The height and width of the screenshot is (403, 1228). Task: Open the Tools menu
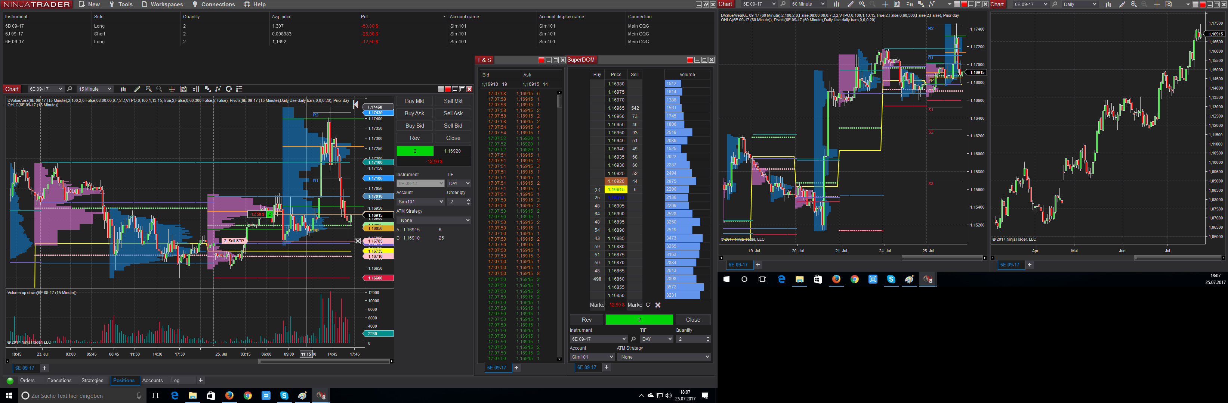121,4
